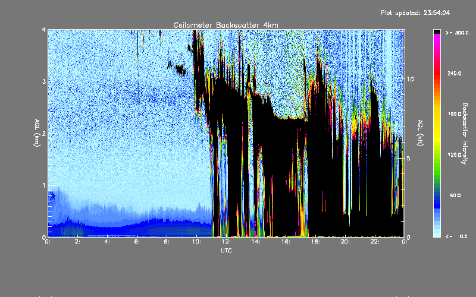476x297 pixels.
Task: Select the "UTC" x-axis label
Action: pos(226,250)
